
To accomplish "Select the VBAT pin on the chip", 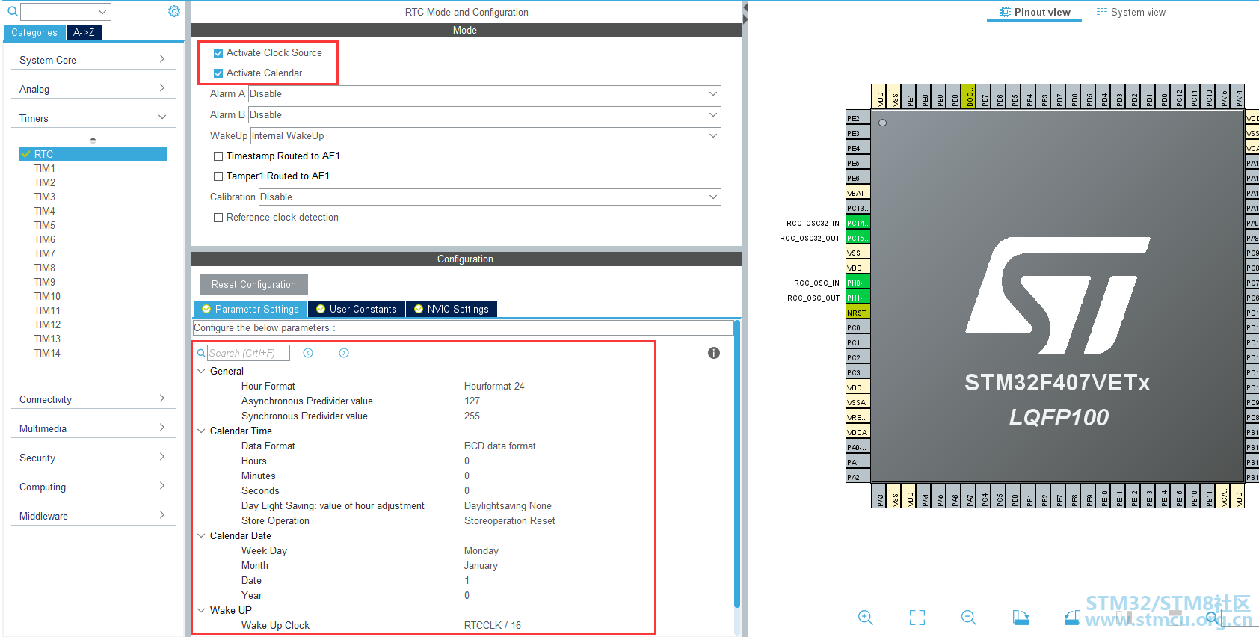I will pyautogui.click(x=858, y=193).
